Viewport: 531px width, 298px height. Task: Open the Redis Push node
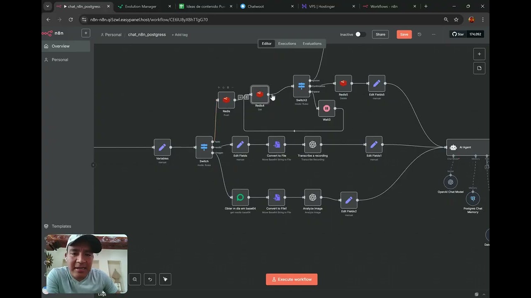226,100
